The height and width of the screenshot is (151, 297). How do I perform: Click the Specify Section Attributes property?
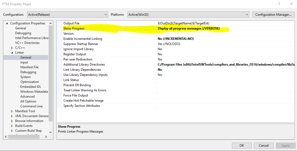[x=82, y=106]
